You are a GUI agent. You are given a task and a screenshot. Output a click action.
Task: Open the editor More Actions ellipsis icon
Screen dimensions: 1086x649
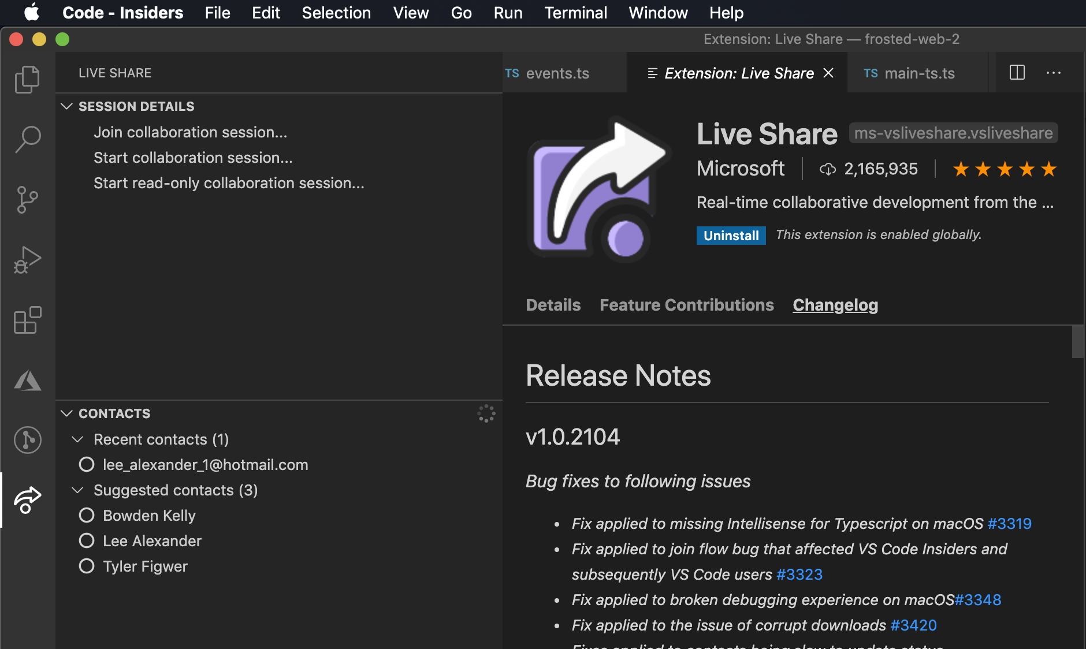pos(1054,72)
